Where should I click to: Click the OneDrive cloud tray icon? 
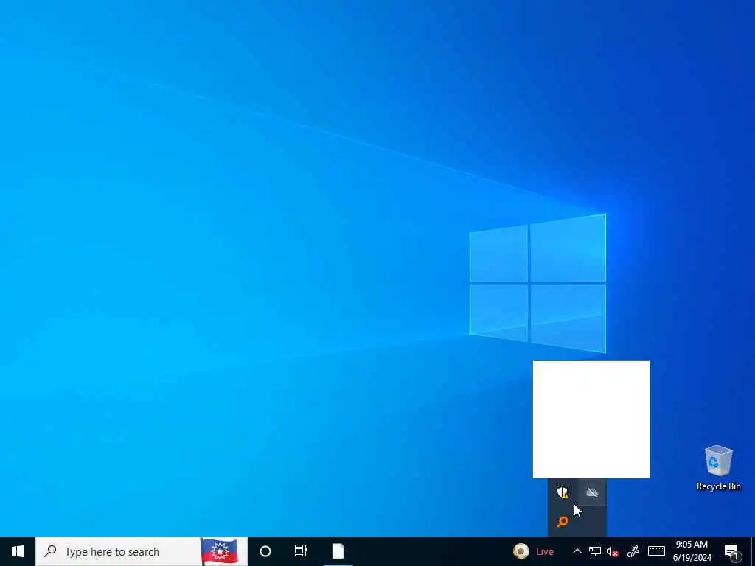[592, 492]
